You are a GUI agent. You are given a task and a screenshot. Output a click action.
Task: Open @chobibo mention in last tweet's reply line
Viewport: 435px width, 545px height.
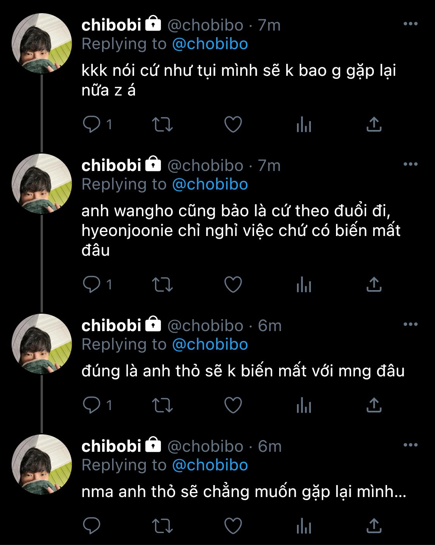click(210, 465)
